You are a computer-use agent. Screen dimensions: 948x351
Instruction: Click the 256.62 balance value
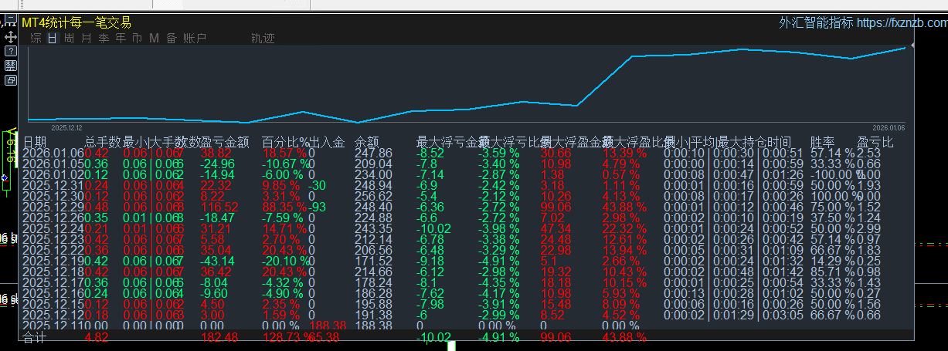pyautogui.click(x=373, y=197)
